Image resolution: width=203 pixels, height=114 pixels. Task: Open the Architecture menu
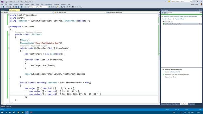click(49, 4)
